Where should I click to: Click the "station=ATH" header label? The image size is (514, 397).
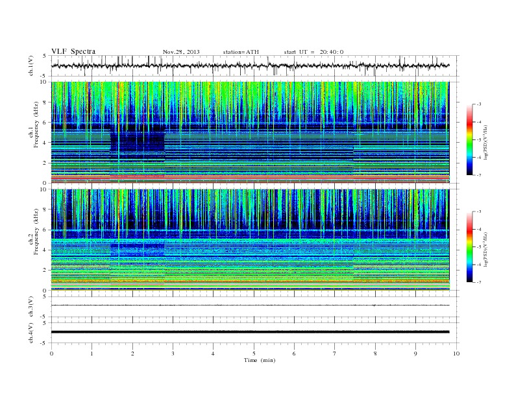pos(241,52)
